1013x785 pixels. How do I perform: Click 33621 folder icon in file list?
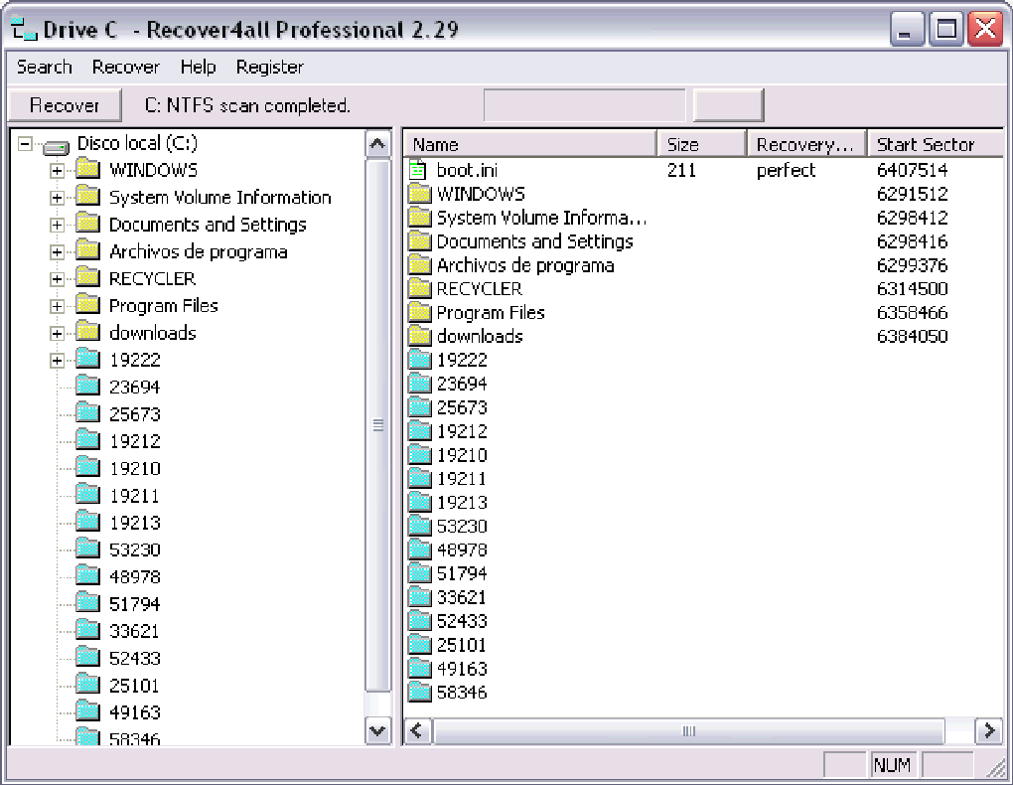click(420, 597)
